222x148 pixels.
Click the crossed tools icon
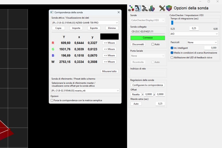(162, 8)
